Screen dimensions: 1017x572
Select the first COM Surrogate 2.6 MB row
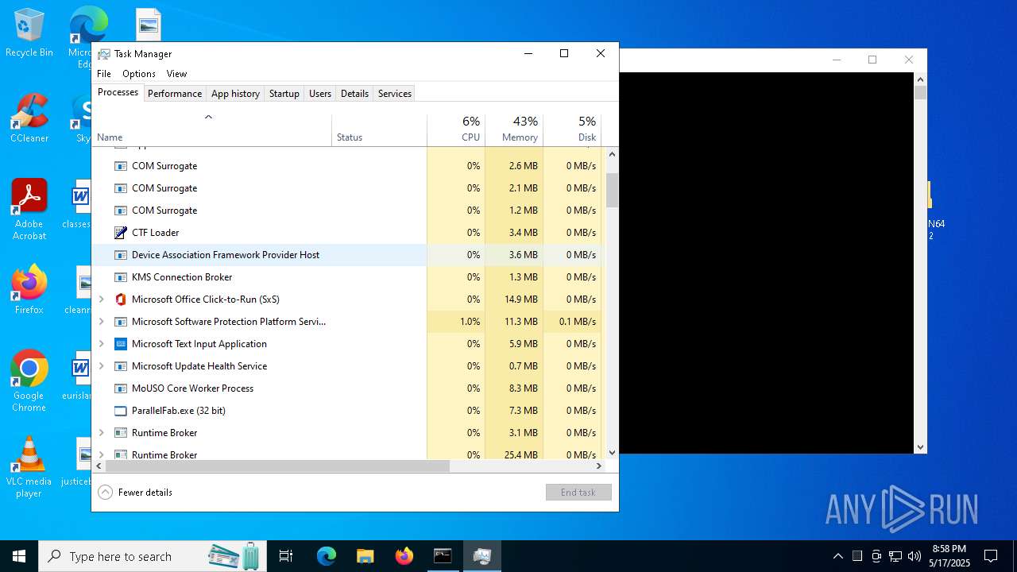[x=348, y=166]
